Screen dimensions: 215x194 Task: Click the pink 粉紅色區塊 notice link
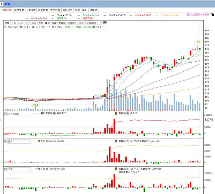(x=199, y=14)
